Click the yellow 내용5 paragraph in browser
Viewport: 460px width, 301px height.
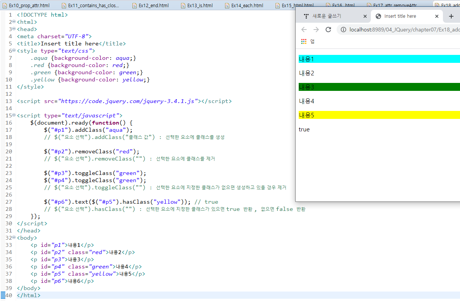click(379, 115)
